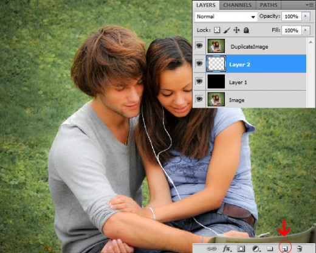Click the Link layers icon
This screenshot has width=316, height=253.
coord(211,249)
